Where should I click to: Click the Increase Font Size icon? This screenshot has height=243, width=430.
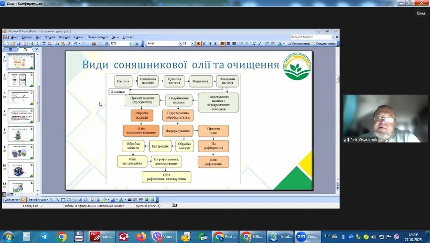pyautogui.click(x=254, y=44)
